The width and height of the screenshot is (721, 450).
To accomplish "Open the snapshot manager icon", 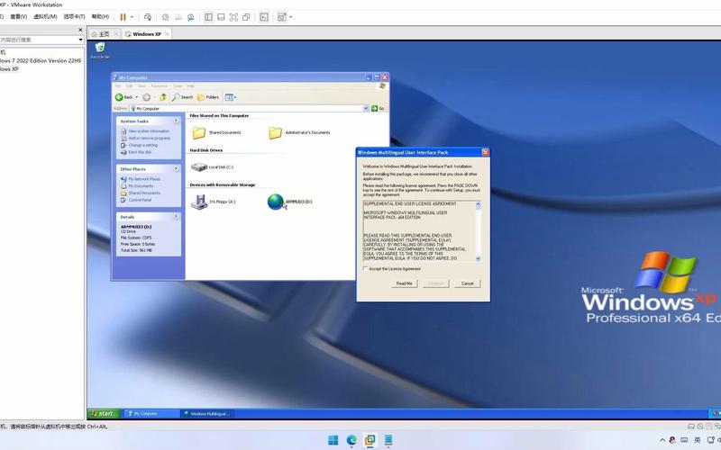I will click(190, 17).
